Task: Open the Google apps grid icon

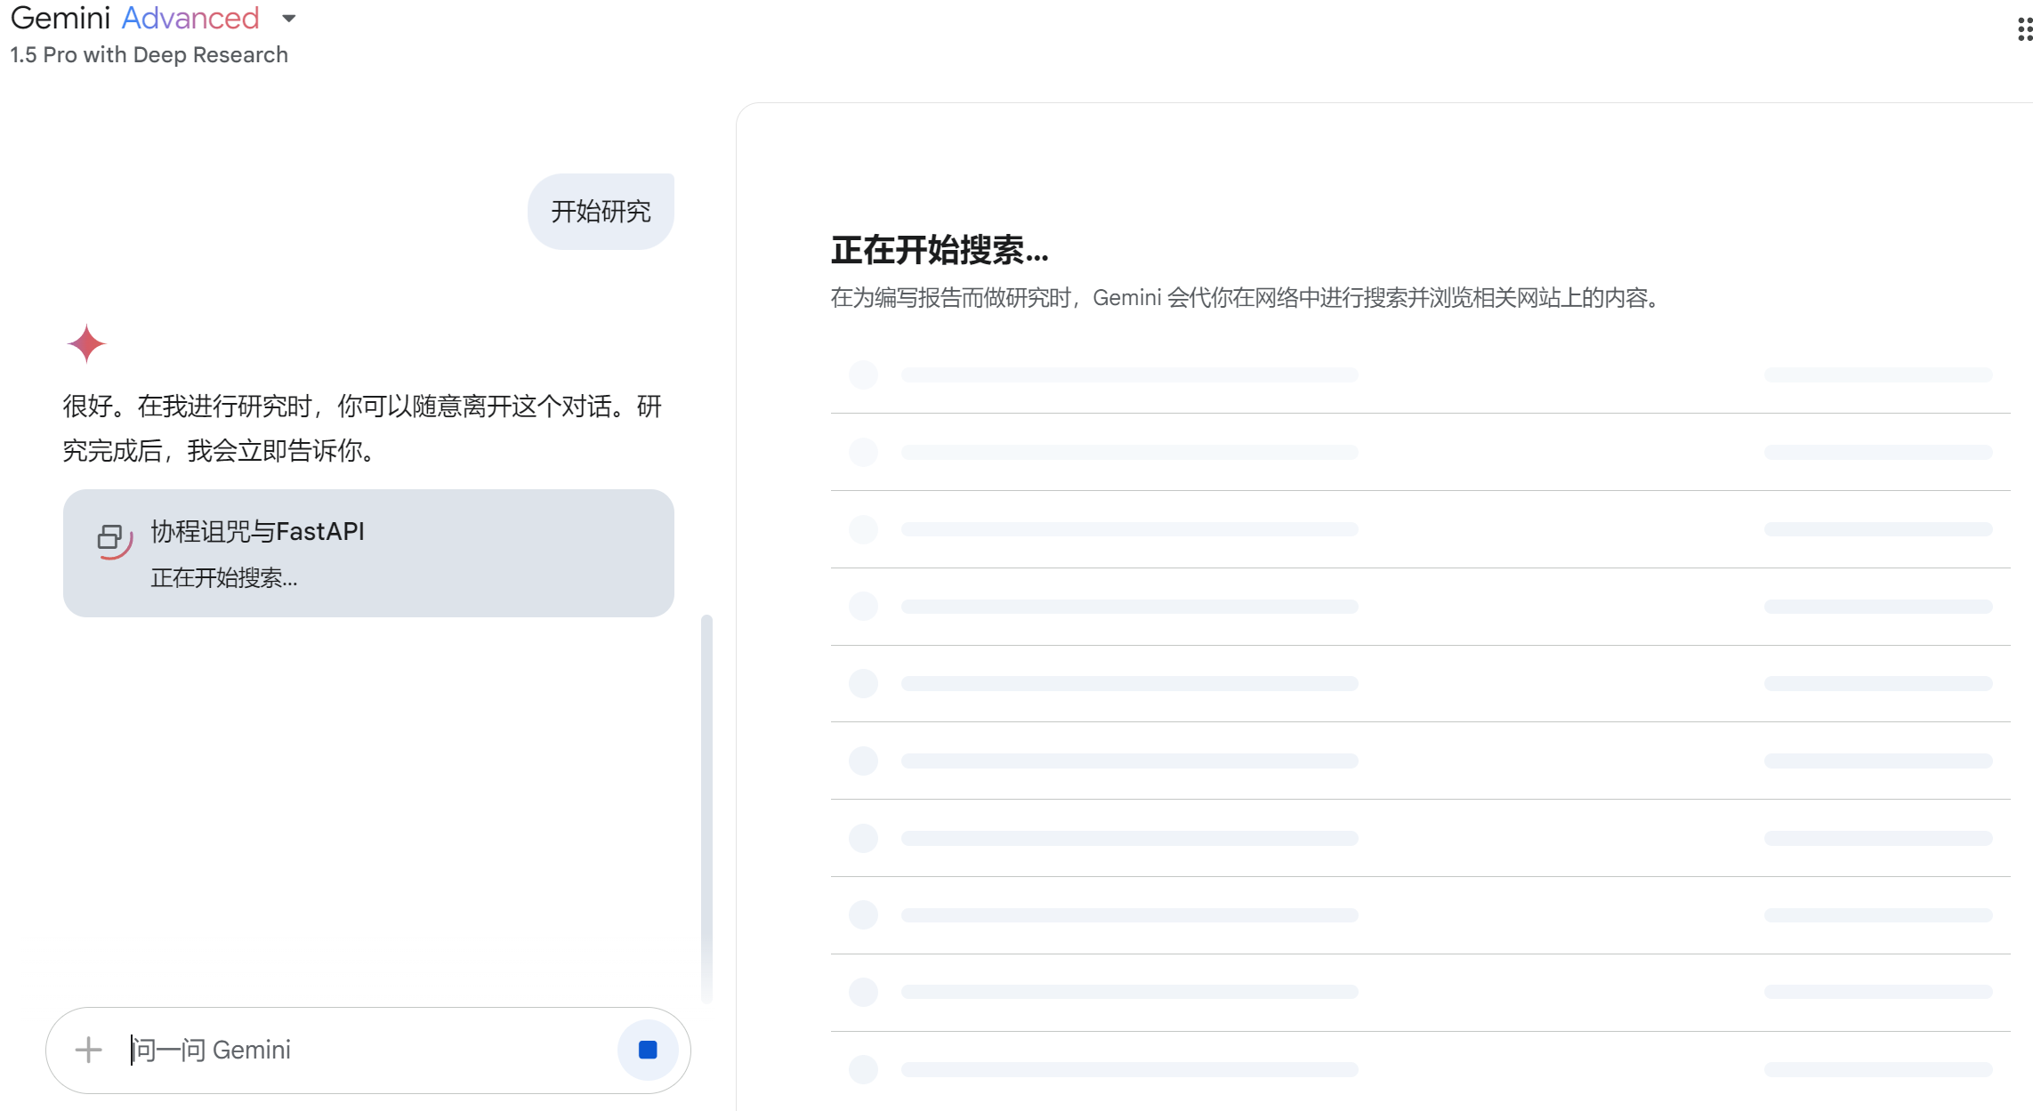Action: 2024,30
